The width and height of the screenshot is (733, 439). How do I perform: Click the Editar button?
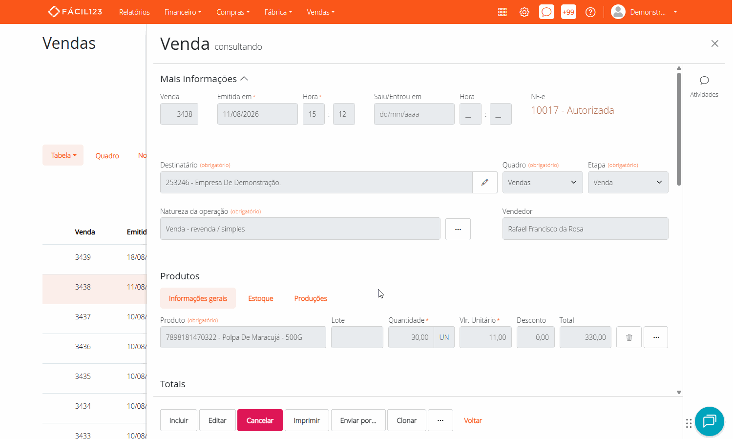[217, 420]
